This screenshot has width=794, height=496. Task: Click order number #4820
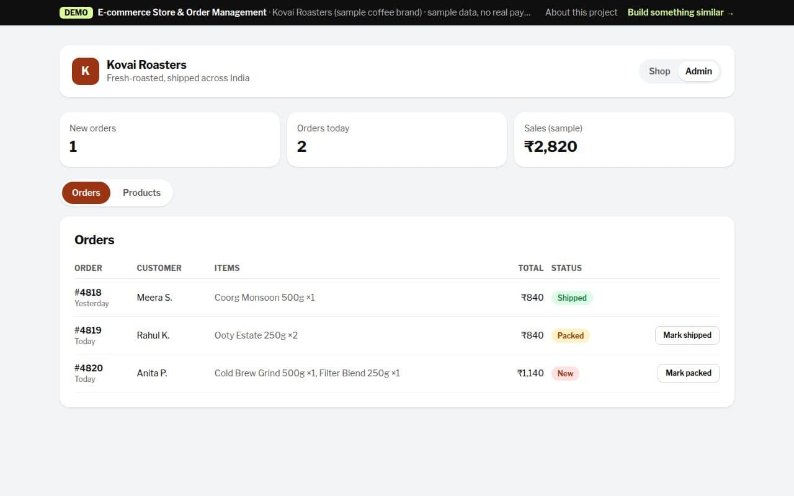[x=89, y=368]
